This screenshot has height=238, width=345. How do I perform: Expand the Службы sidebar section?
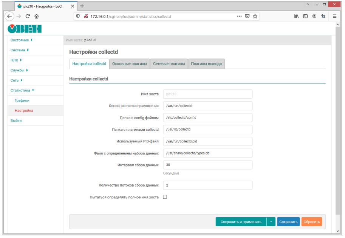coord(19,70)
